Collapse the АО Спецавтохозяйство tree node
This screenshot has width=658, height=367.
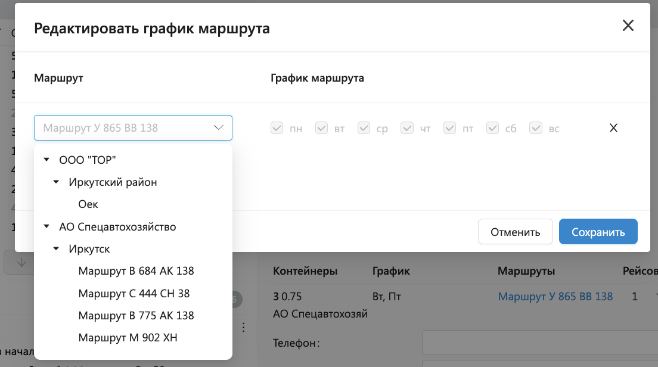tap(46, 227)
